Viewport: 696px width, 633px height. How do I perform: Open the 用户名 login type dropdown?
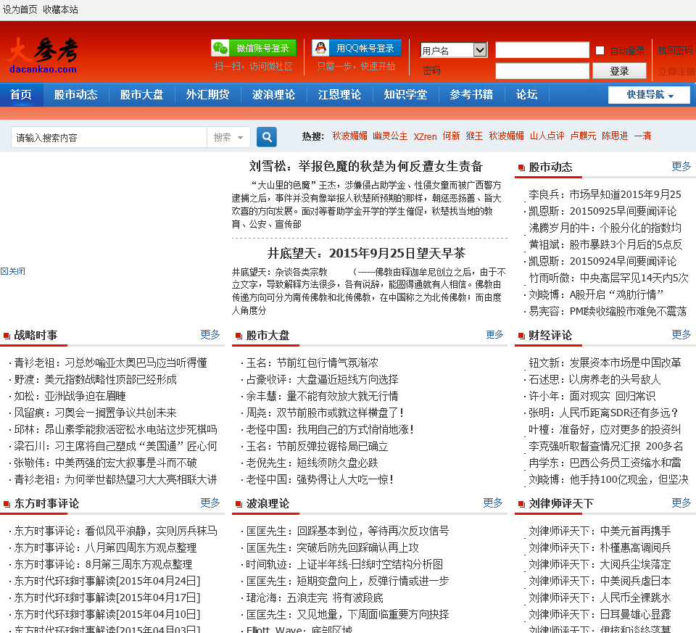454,50
